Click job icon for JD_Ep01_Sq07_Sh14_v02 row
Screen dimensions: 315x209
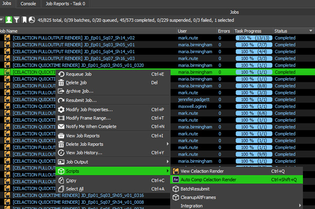pyautogui.click(x=7, y=38)
